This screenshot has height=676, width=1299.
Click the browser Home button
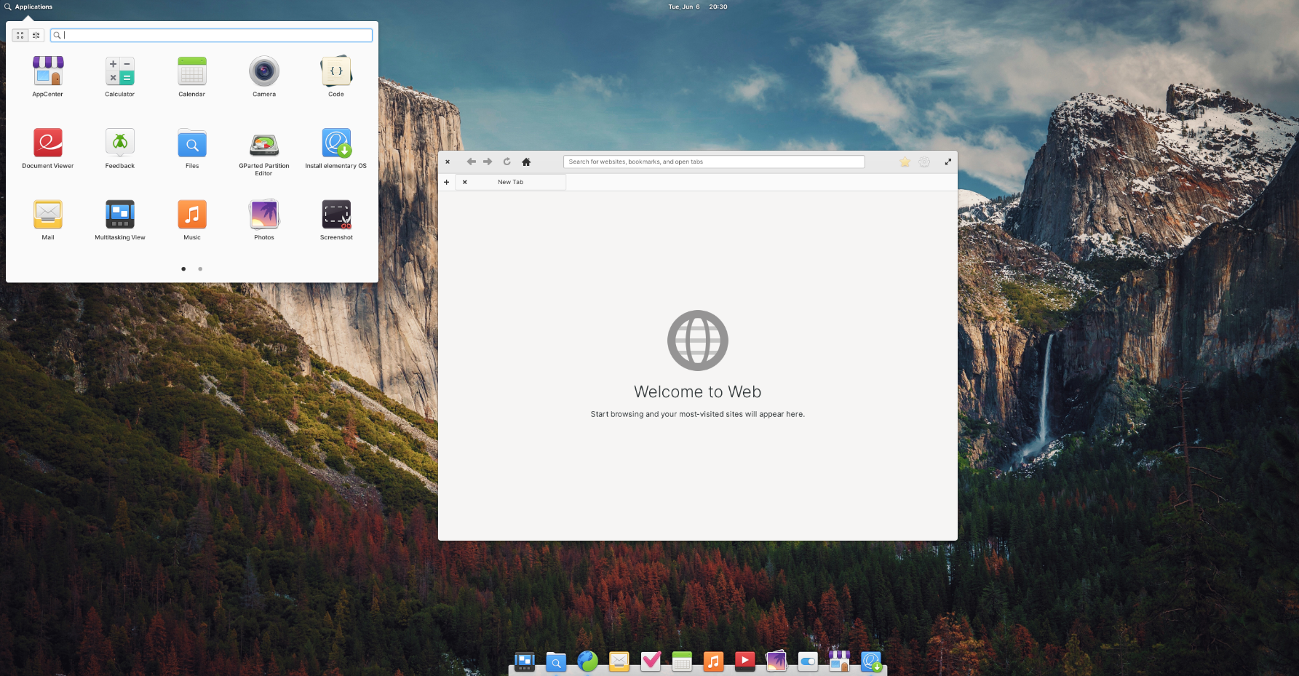point(526,162)
